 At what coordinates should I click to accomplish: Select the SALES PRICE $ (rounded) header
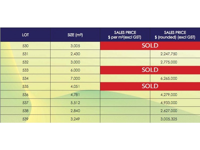tap(175, 35)
